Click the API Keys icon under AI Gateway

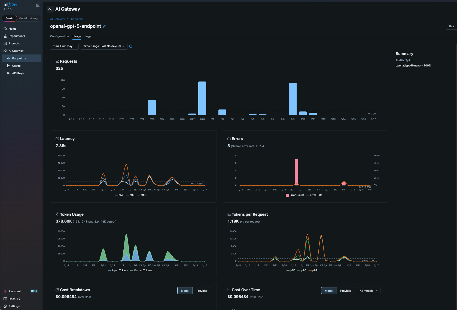(x=8, y=73)
